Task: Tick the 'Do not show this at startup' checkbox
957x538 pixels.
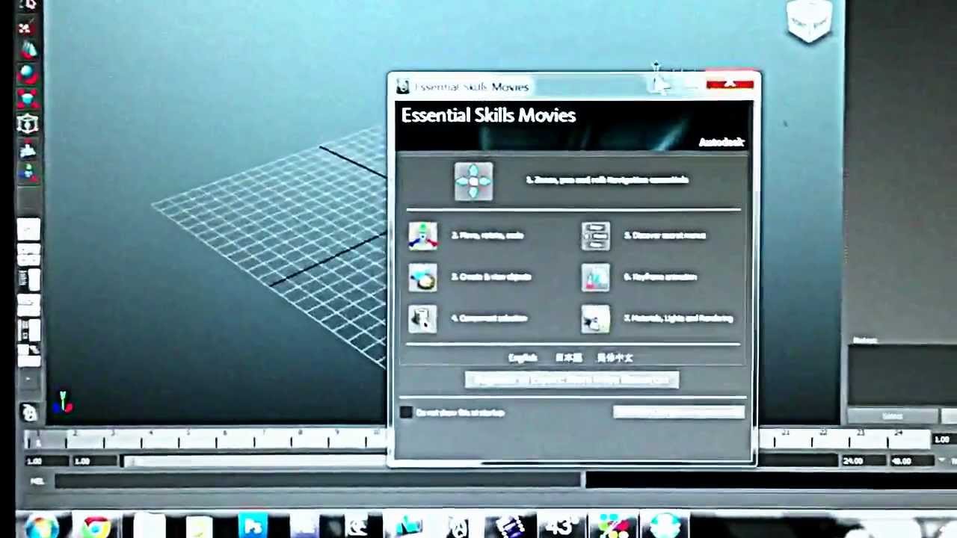Action: (x=406, y=412)
